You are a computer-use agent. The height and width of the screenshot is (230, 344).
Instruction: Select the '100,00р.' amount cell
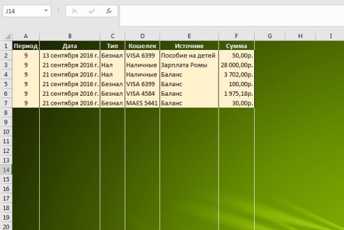(x=237, y=84)
